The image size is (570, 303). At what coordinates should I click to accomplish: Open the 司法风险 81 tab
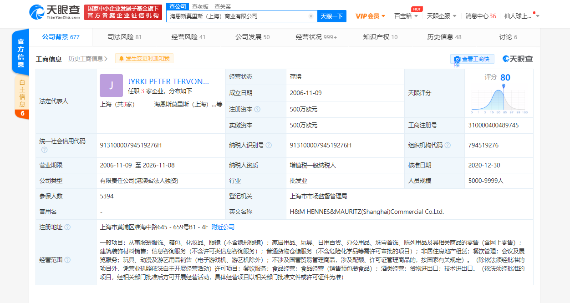pyautogui.click(x=124, y=37)
